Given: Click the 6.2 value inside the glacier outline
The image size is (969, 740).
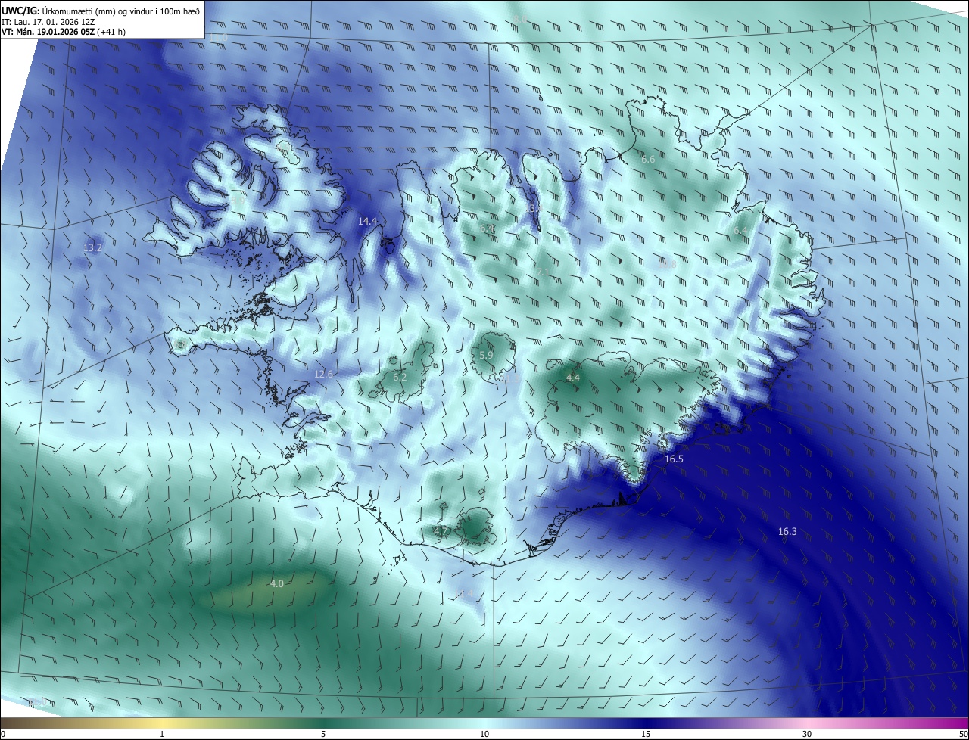Looking at the screenshot, I should [400, 377].
